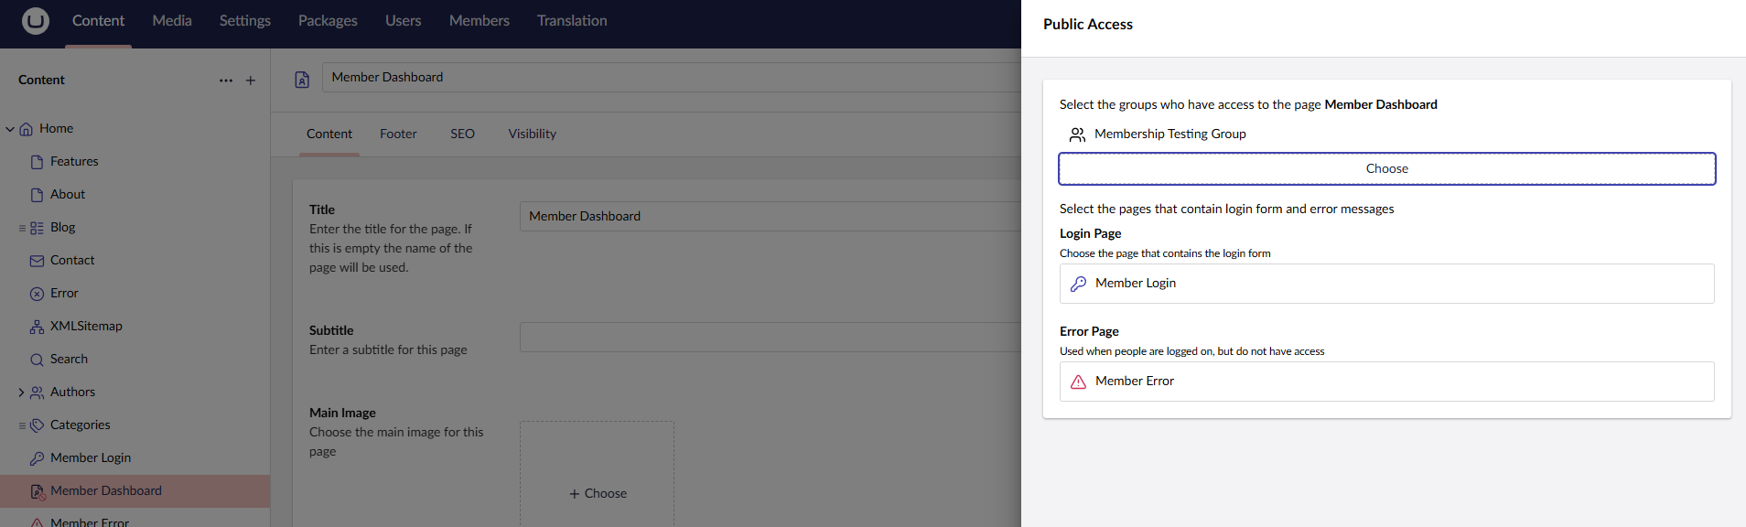
Task: Click the Membership Testing Group icon
Action: 1077,134
